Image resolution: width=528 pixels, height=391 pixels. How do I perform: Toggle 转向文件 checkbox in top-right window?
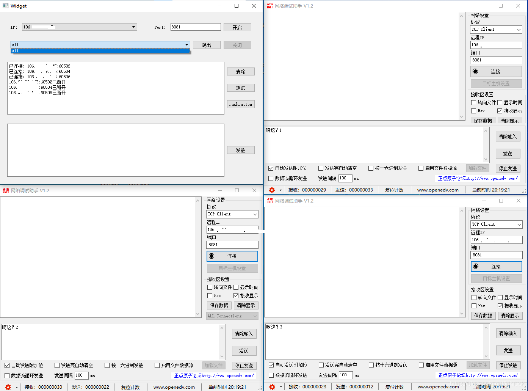pos(473,102)
